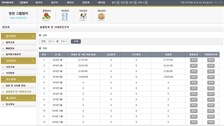Click the 년-월 column header

(57, 55)
